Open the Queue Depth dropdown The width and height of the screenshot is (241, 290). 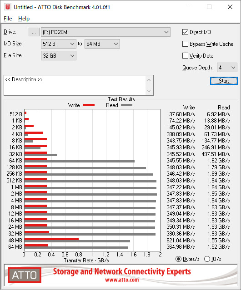pyautogui.click(x=227, y=68)
